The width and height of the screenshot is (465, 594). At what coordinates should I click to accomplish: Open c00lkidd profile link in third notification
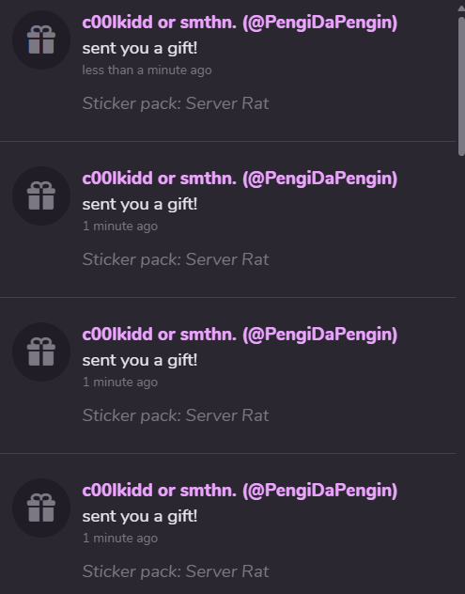240,335
